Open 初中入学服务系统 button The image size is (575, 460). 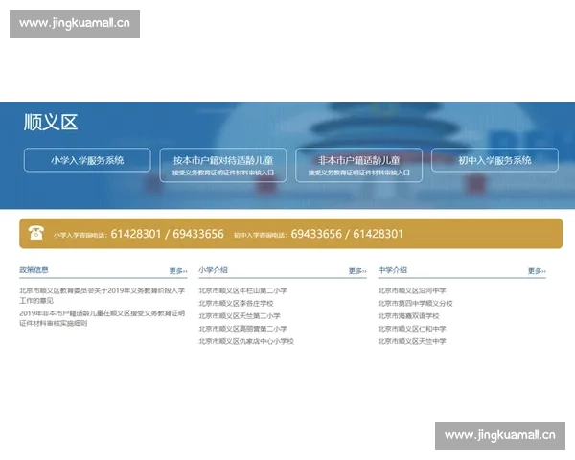[x=494, y=160]
